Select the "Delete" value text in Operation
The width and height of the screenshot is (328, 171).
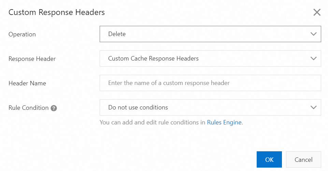(117, 34)
